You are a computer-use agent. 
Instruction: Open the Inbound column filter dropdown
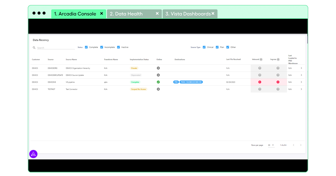(x=261, y=60)
